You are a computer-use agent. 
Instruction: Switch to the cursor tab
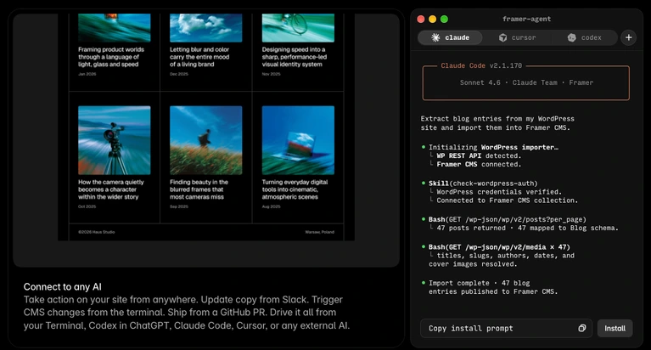(517, 37)
